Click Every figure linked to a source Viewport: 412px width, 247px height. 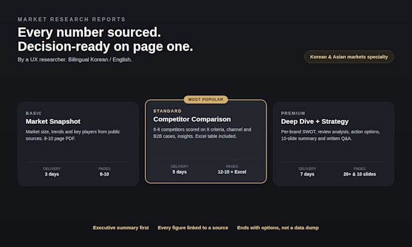193,228
